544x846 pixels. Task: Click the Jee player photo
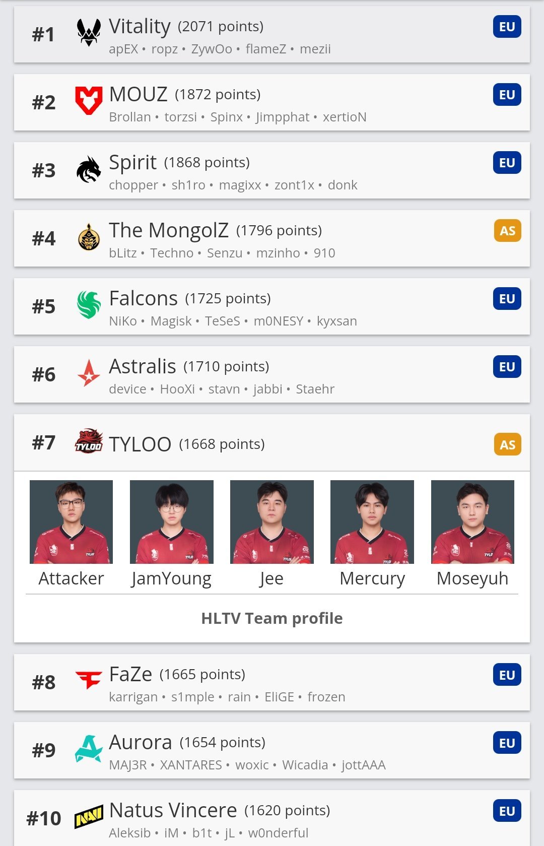(272, 522)
